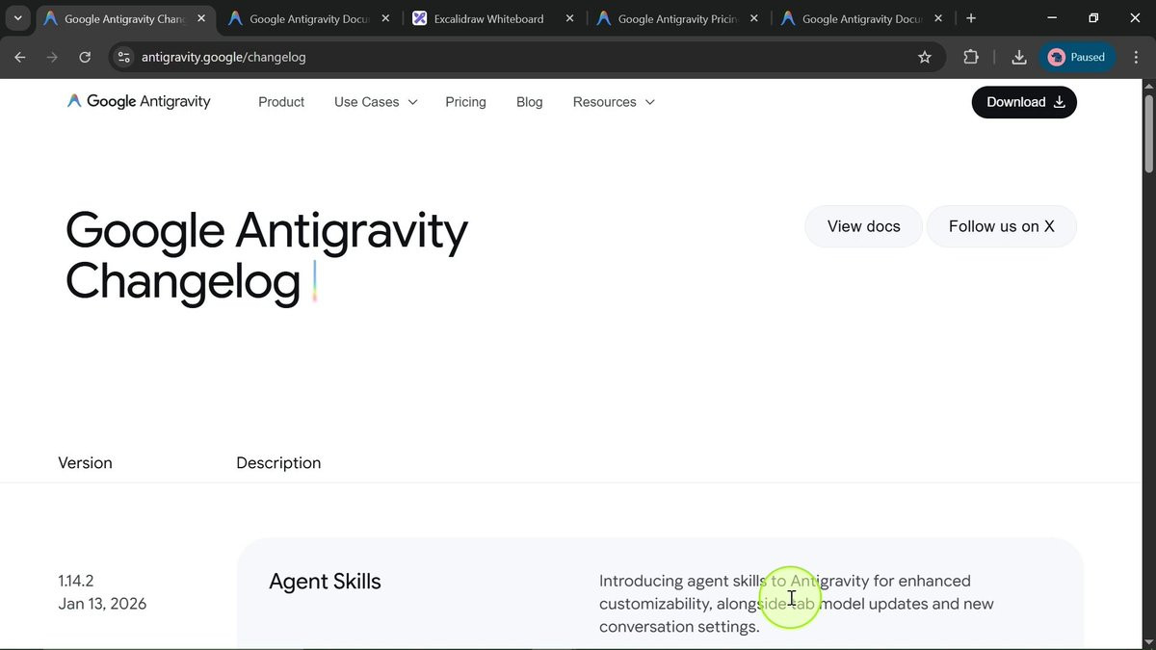Click the View docs button
1156x650 pixels.
[863, 226]
